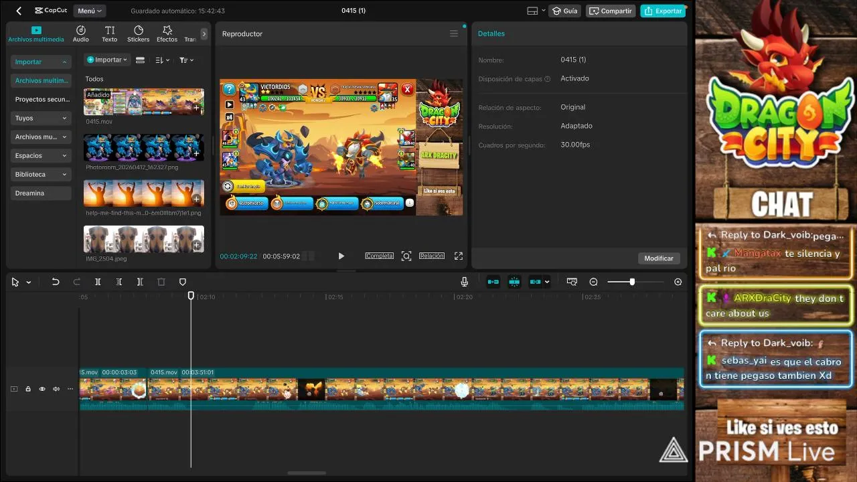Switch to the Audio tab

[x=81, y=34]
